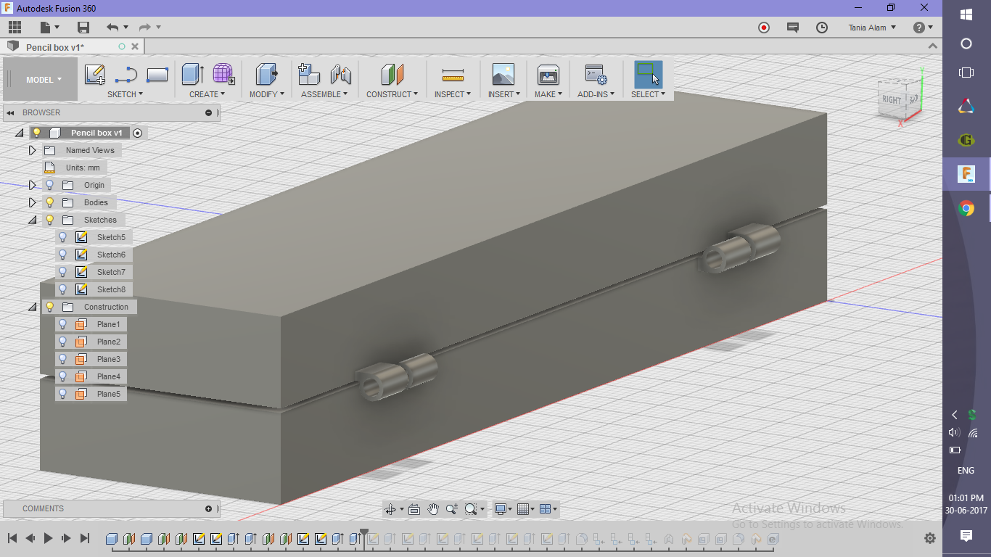Open the Help question-mark icon
This screenshot has height=557, width=991.
coord(918,28)
